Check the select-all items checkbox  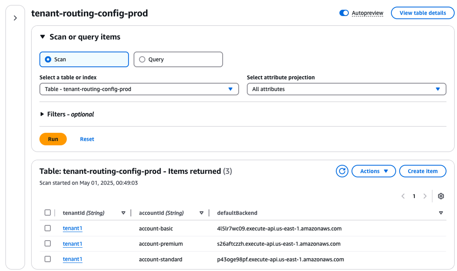pyautogui.click(x=48, y=213)
